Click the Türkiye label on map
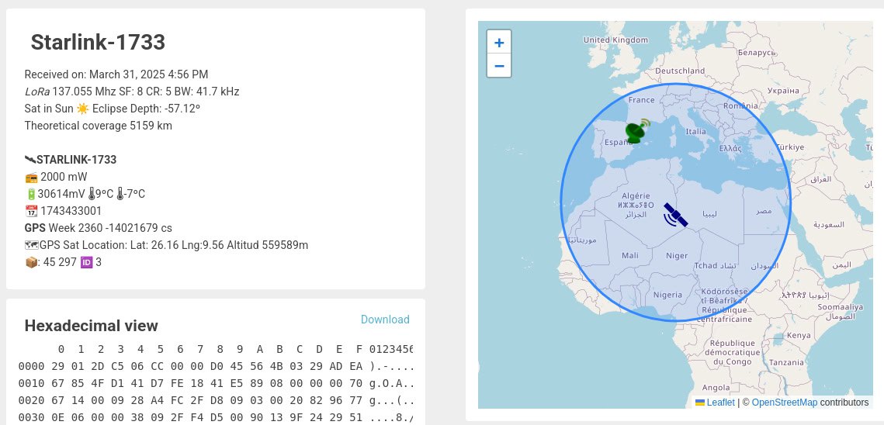 tap(789, 147)
